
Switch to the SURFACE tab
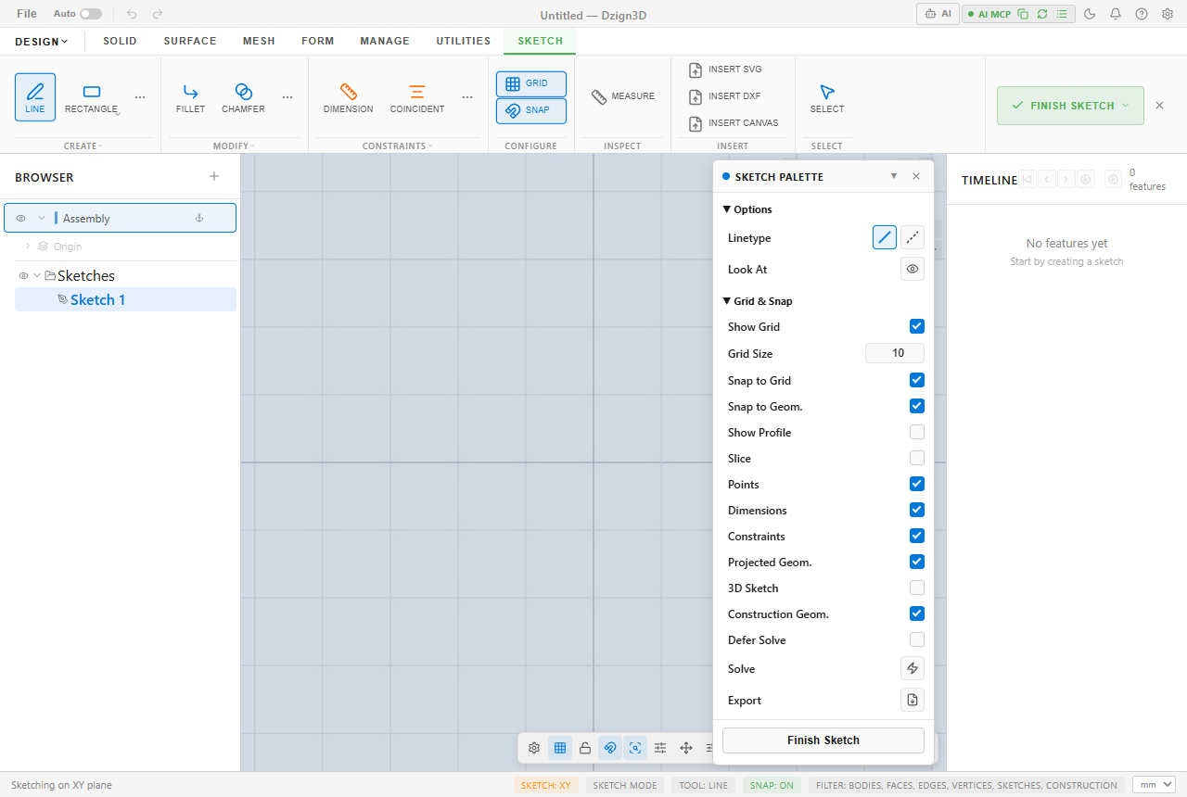pos(190,42)
